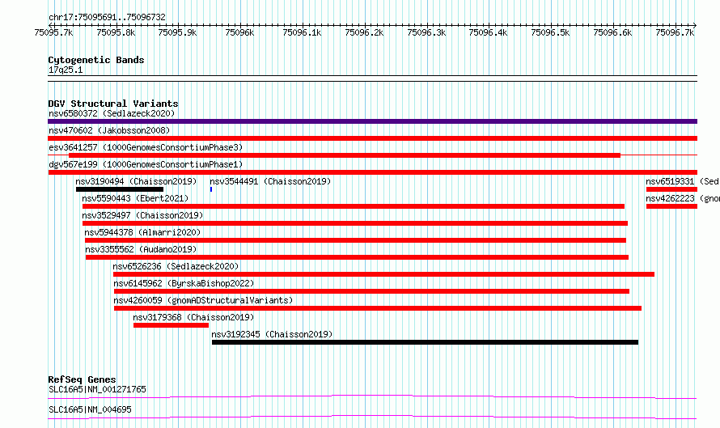Open nsv3529497 (Chaisson2019) label
The image size is (720, 428).
[x=142, y=215]
